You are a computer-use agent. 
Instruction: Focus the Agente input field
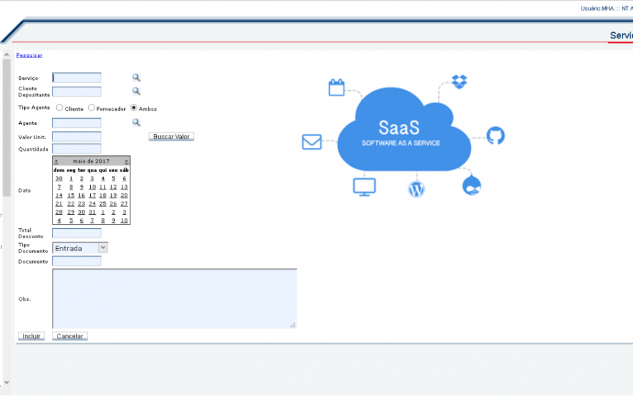coord(77,123)
